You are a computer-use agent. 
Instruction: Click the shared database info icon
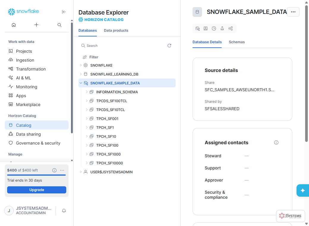click(x=198, y=28)
